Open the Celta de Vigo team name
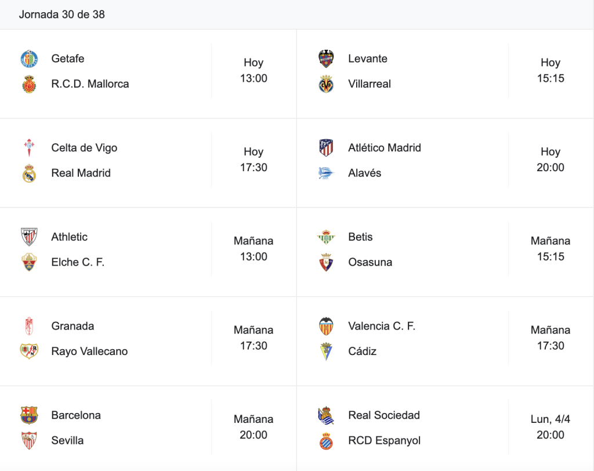Viewport: 594px width, 471px height. click(84, 148)
